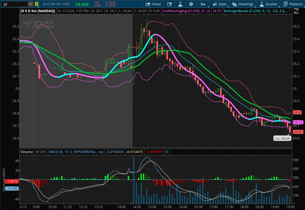Click the Volume study label
The image size is (305, 210).
pos(27,152)
